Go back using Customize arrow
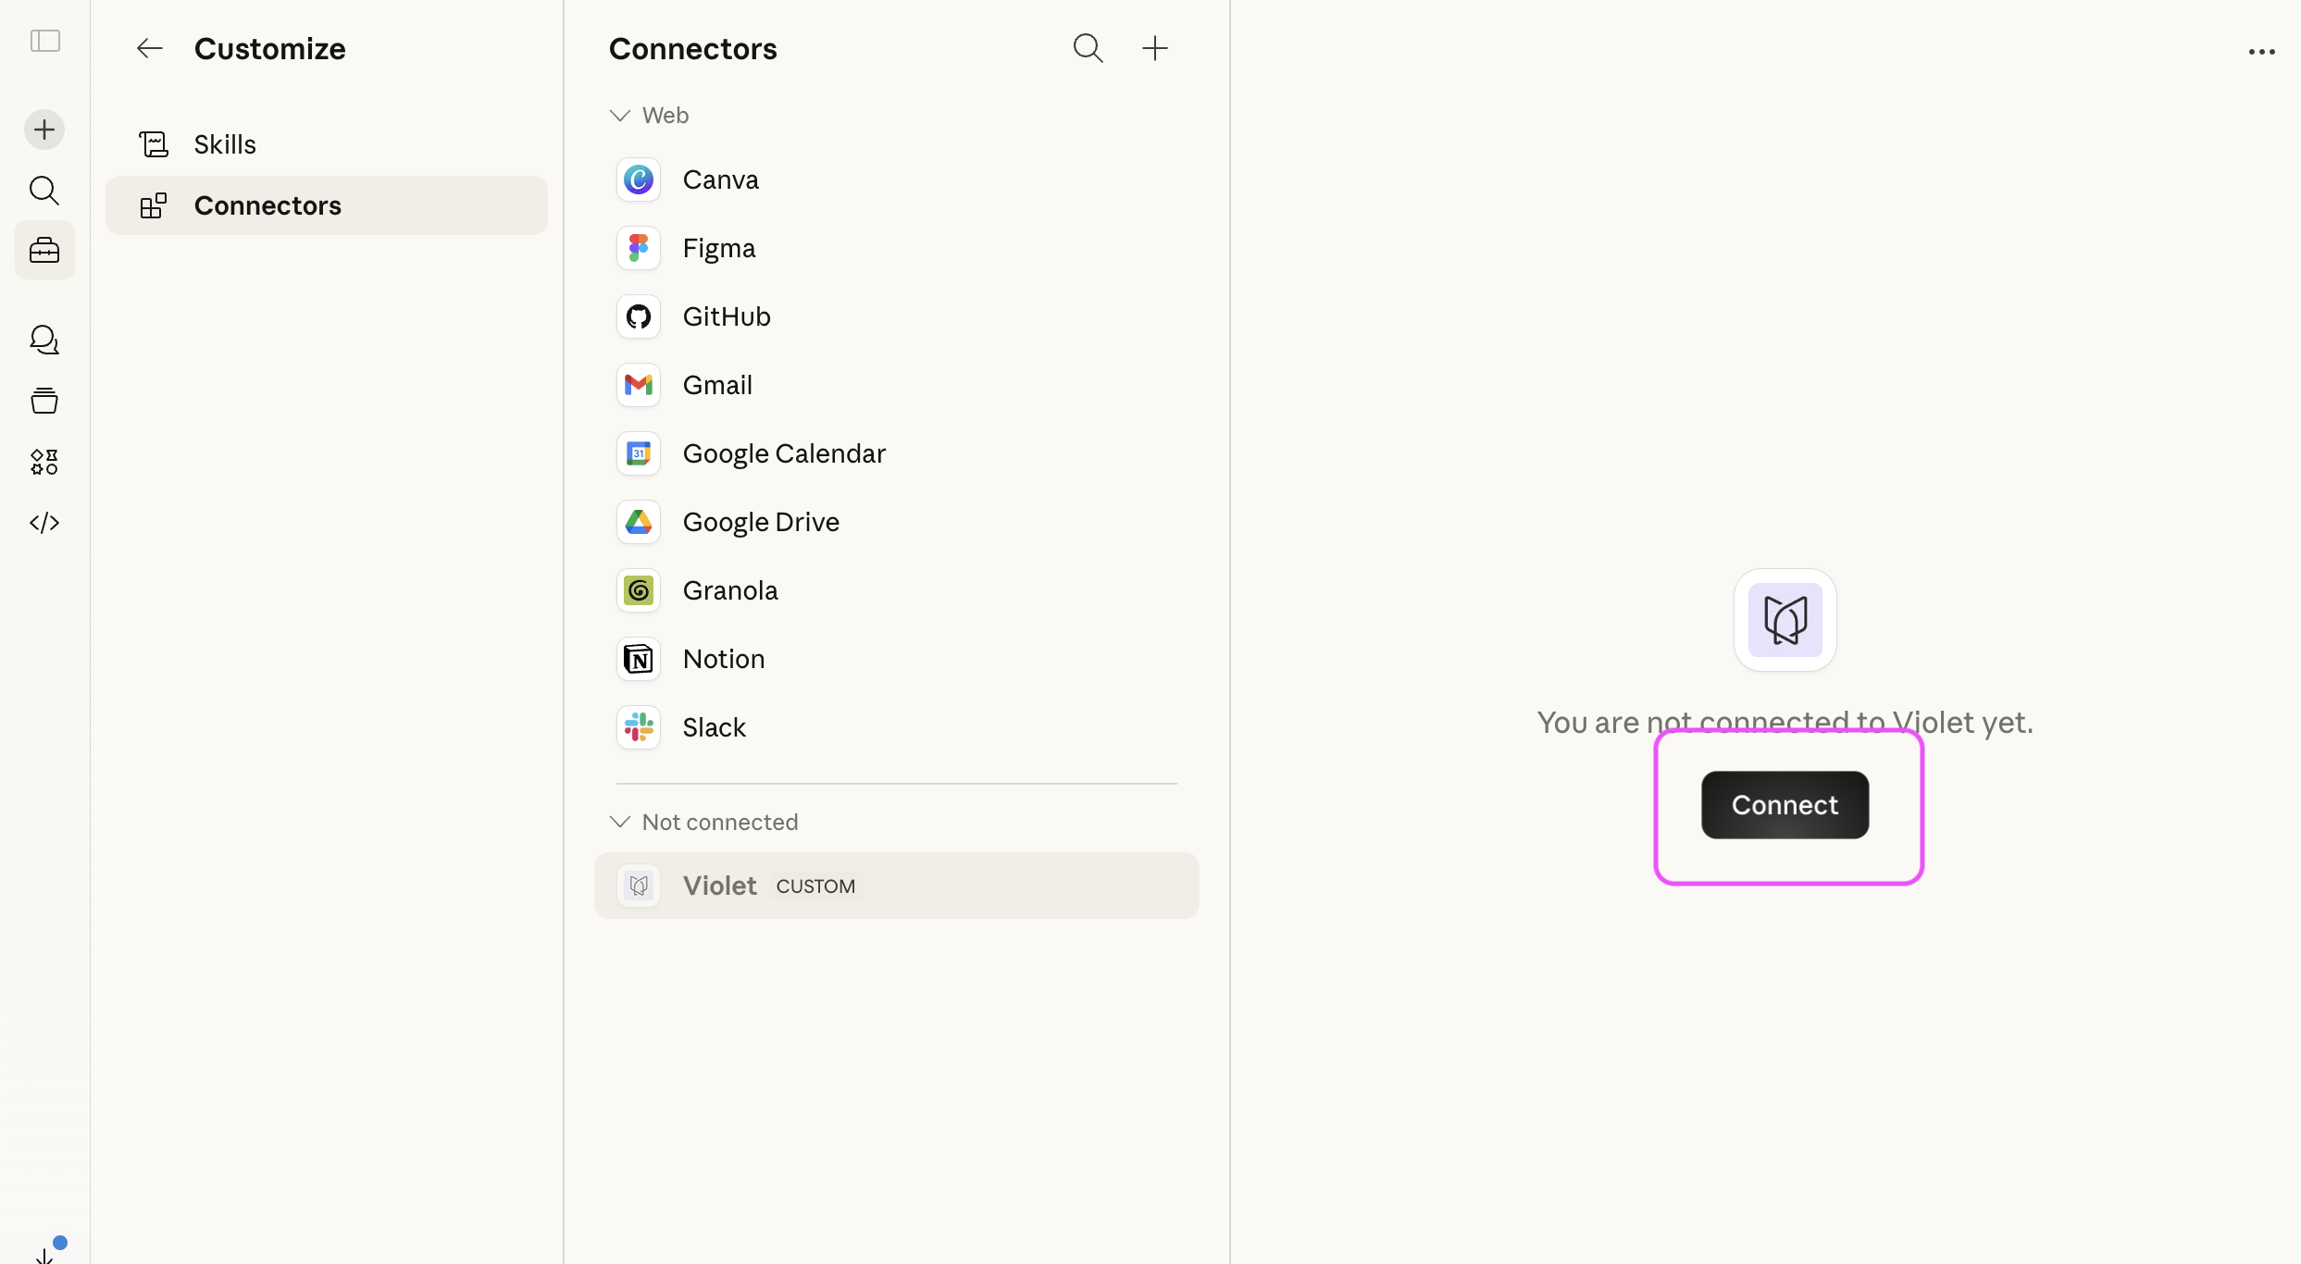This screenshot has width=2301, height=1264. point(149,48)
